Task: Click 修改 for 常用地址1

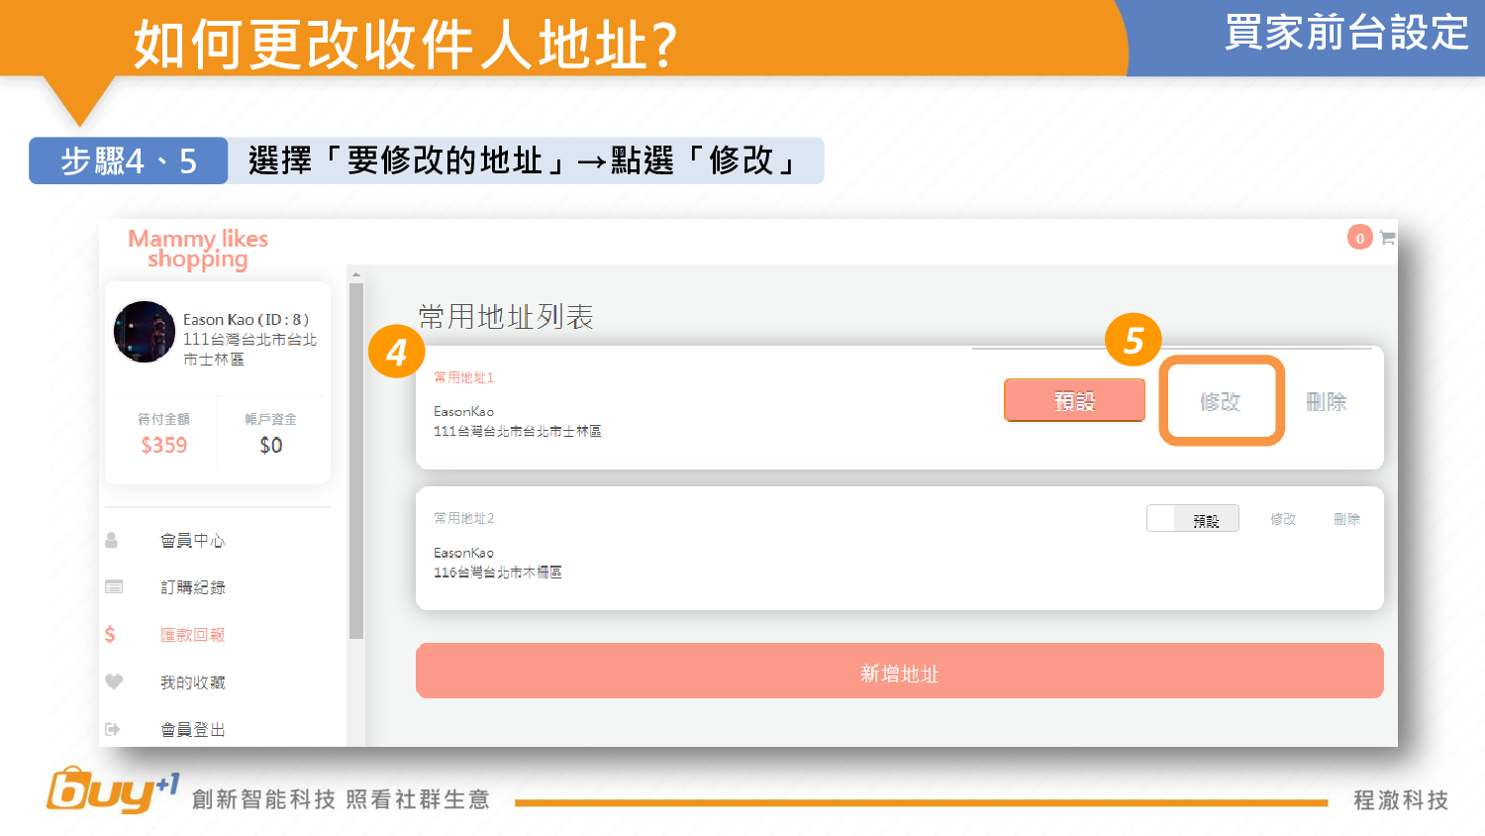Action: click(x=1220, y=401)
